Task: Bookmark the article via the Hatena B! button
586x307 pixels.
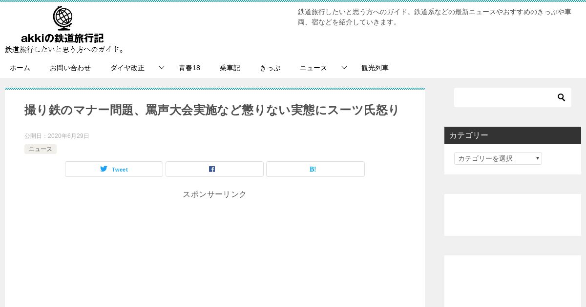Action: (x=315, y=169)
